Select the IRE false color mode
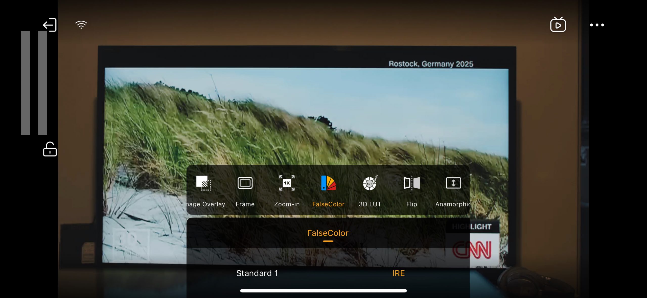The height and width of the screenshot is (298, 647). click(399, 273)
